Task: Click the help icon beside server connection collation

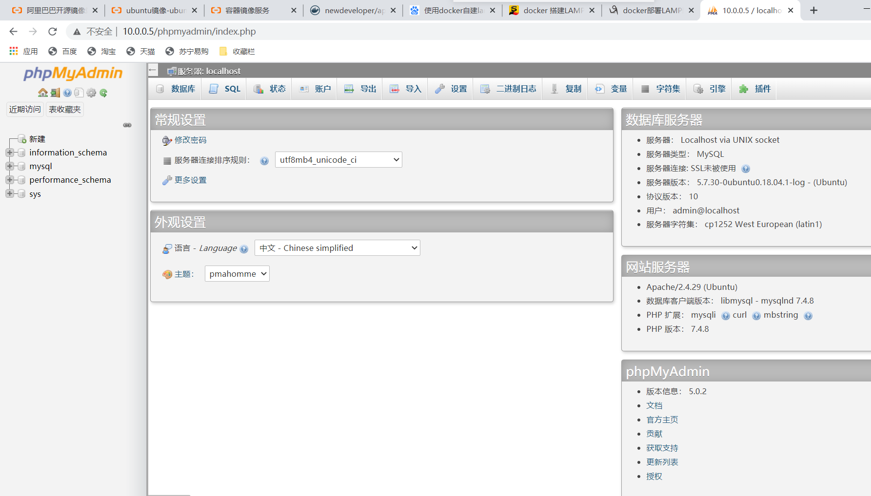Action: coord(264,161)
